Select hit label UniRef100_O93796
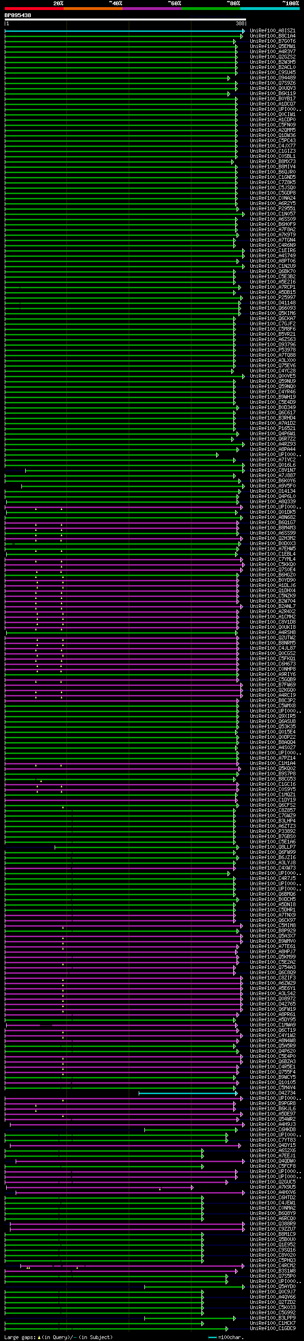The height and width of the screenshot is (1341, 304). (272, 345)
